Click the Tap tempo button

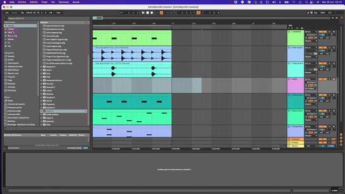[x=22, y=13]
